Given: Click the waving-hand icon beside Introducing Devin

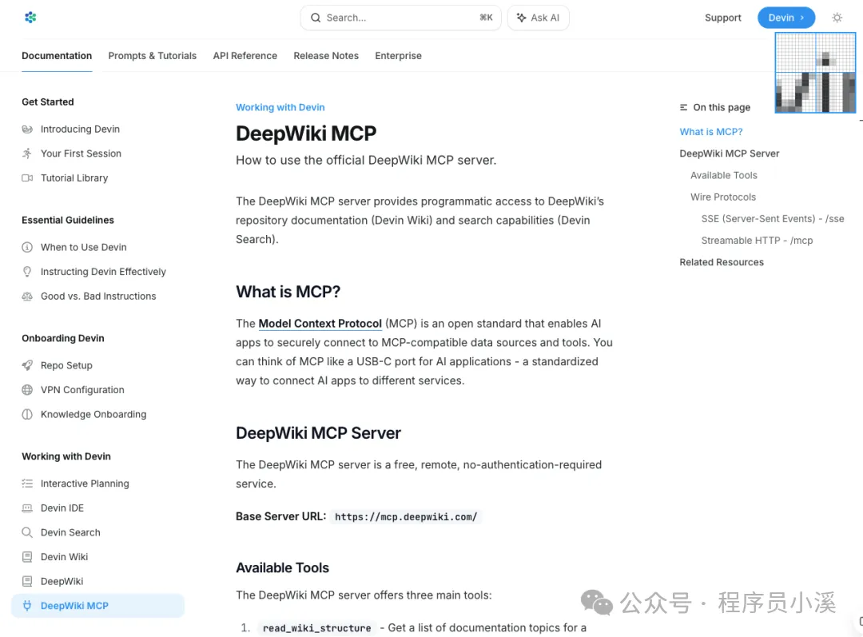Looking at the screenshot, I should [26, 129].
